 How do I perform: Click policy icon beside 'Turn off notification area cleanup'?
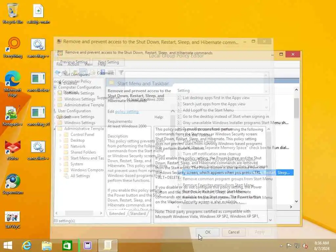coord(179,154)
